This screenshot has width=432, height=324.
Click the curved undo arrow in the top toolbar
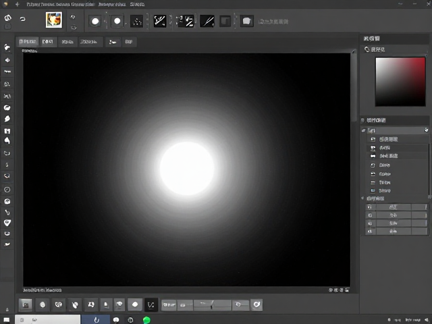[22, 19]
